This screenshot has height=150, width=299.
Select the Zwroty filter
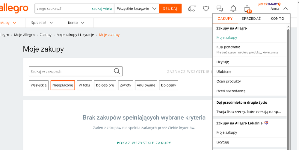click(126, 85)
